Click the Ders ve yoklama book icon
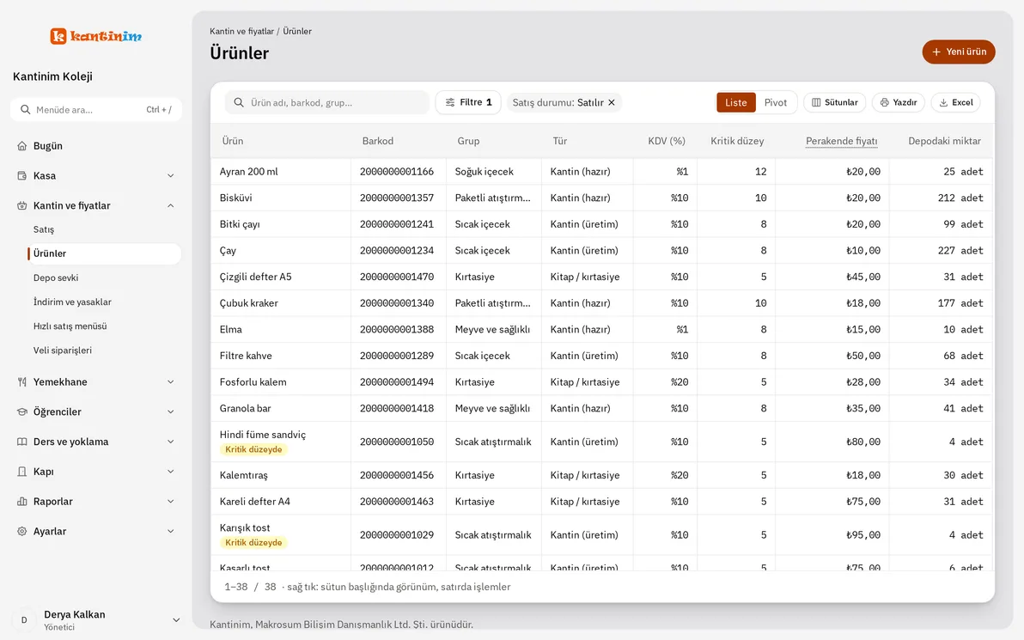Screen dimensions: 1024x640 22,442
